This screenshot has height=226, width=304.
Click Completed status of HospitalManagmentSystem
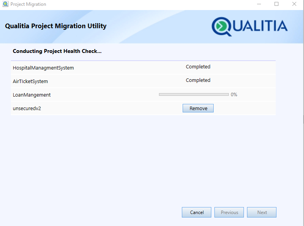point(198,67)
